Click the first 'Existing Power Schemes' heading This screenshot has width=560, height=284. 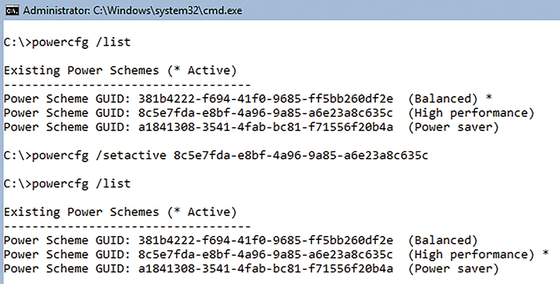[x=120, y=70]
